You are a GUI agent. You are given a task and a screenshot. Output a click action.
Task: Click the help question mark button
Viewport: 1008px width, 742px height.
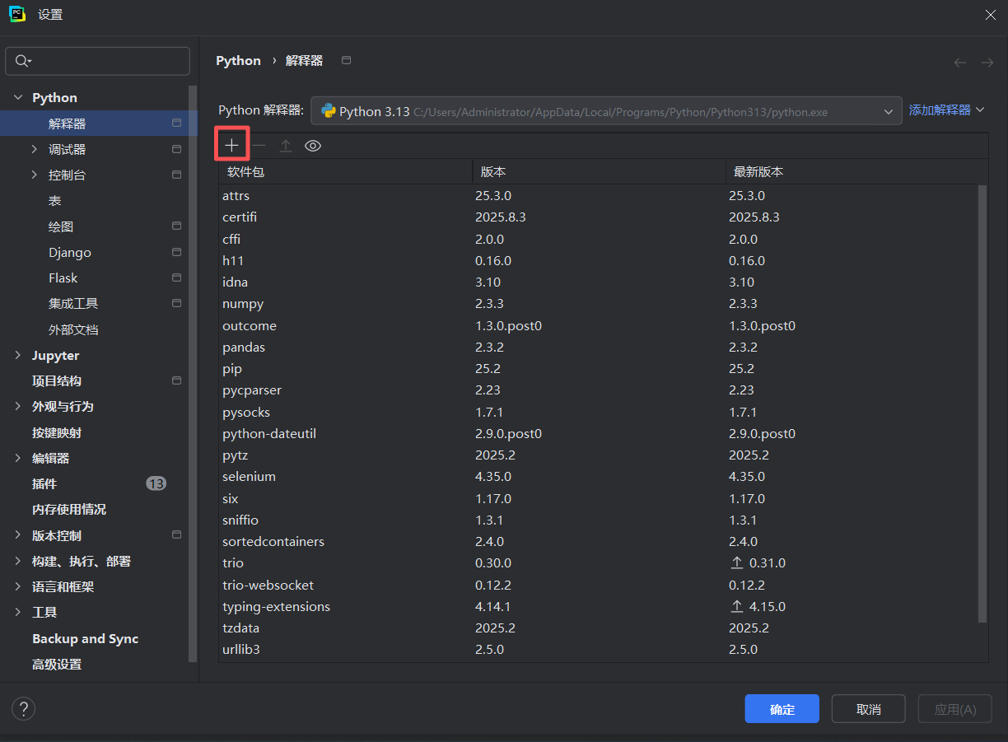pyautogui.click(x=23, y=709)
